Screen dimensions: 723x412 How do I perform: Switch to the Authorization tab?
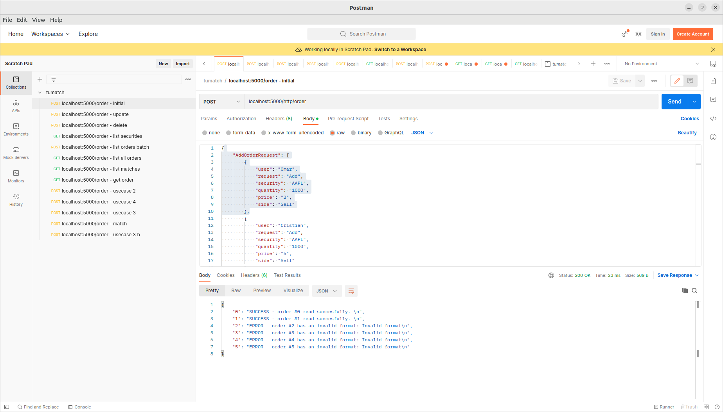pyautogui.click(x=241, y=119)
